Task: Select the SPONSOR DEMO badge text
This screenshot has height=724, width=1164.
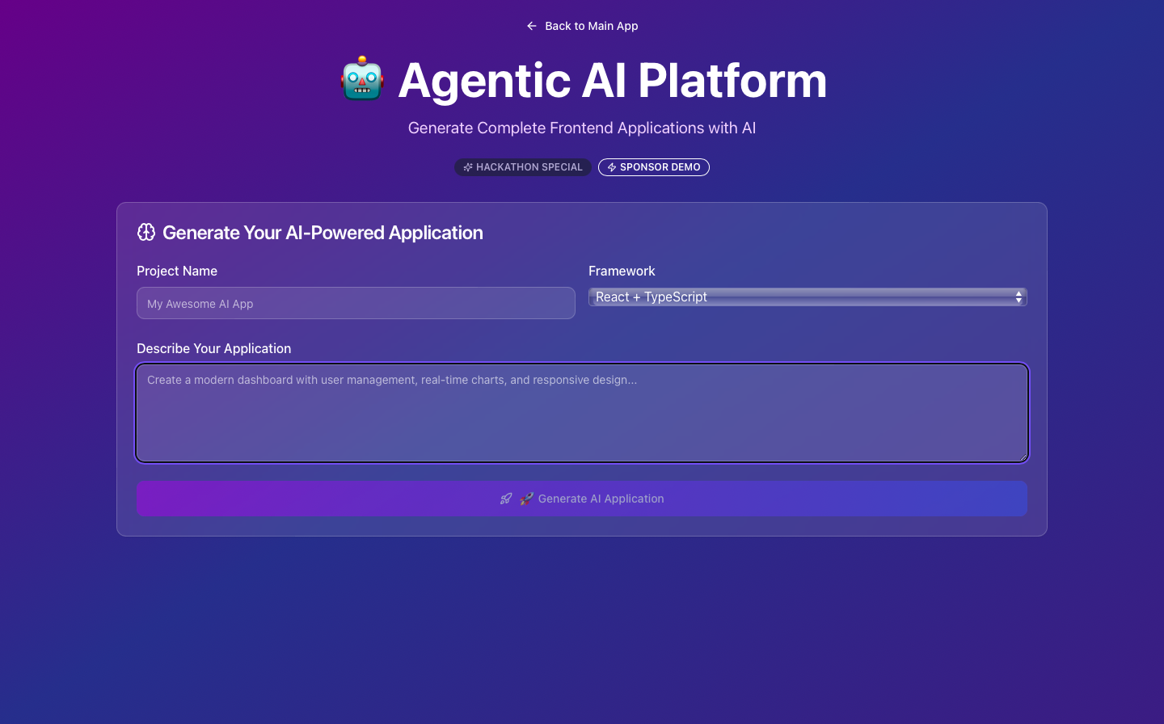Action: click(660, 167)
